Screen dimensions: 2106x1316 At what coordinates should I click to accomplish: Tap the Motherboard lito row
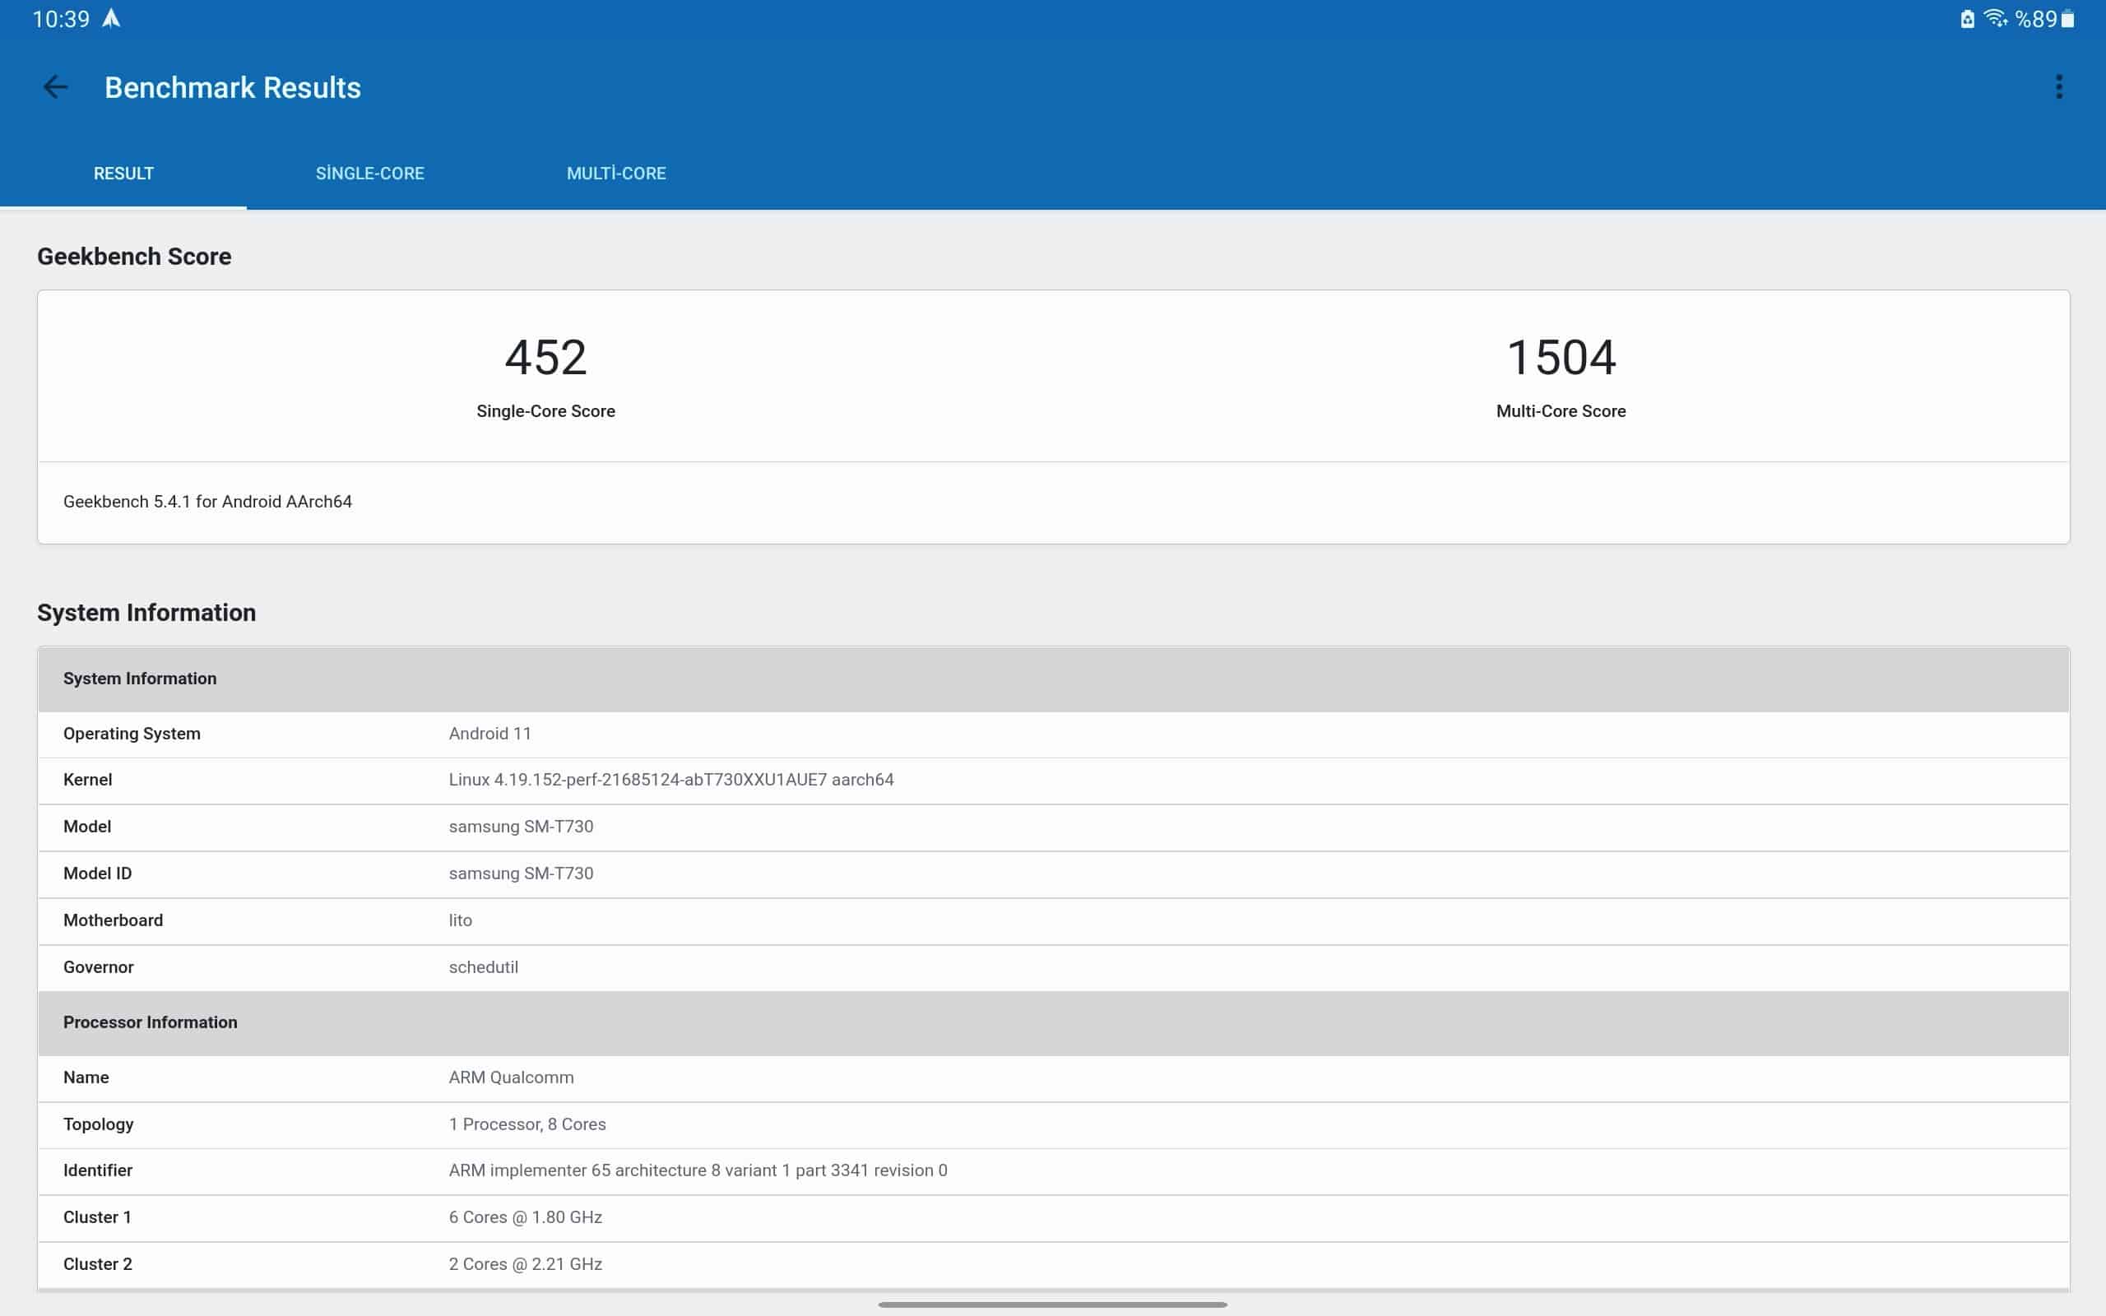[x=1053, y=920]
